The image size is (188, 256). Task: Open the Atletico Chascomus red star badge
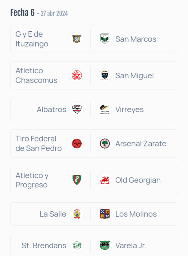click(x=77, y=75)
